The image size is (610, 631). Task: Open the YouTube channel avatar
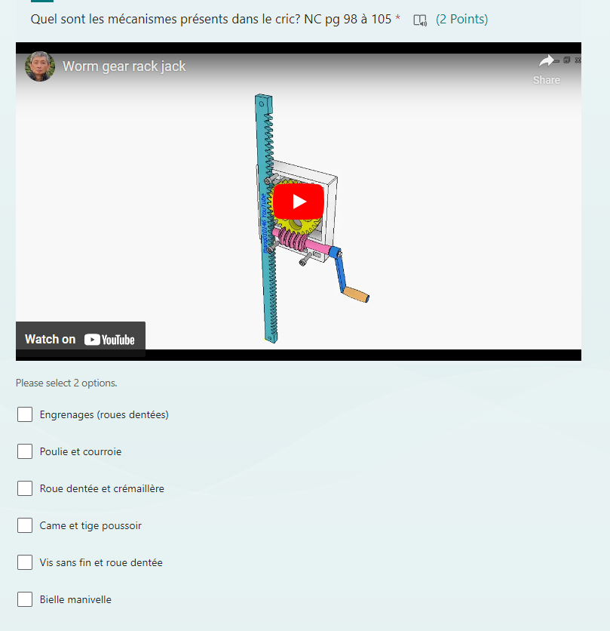tap(40, 66)
